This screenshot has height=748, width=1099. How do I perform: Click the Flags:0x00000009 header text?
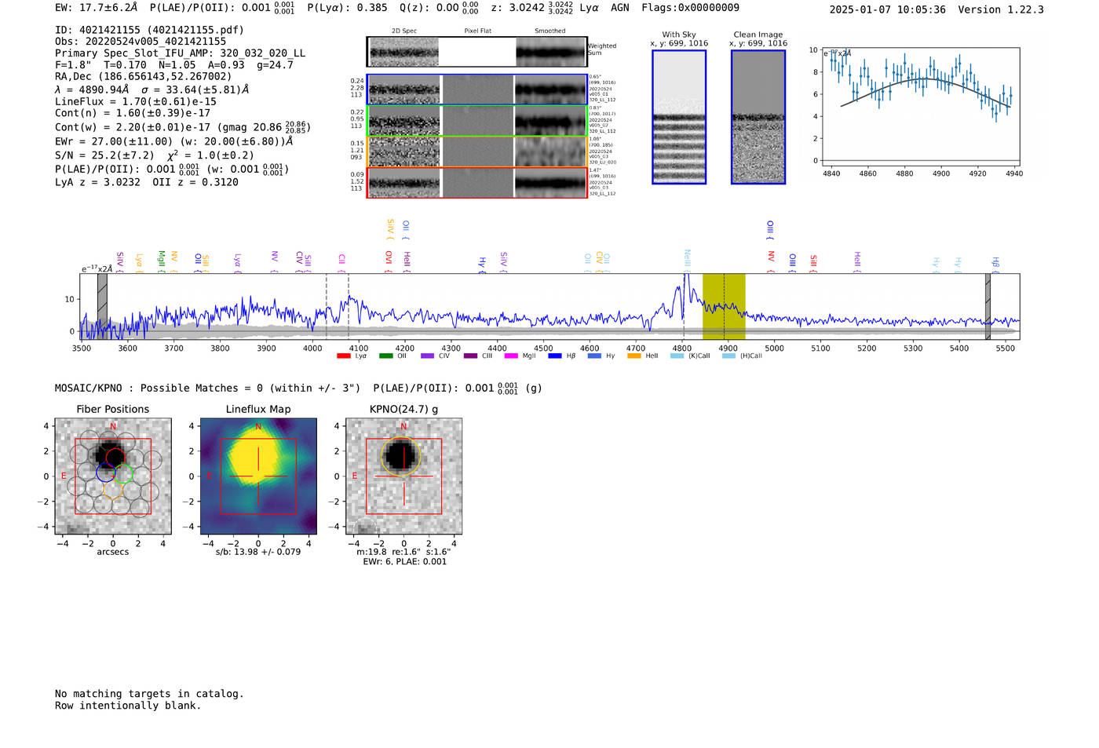pyautogui.click(x=690, y=8)
